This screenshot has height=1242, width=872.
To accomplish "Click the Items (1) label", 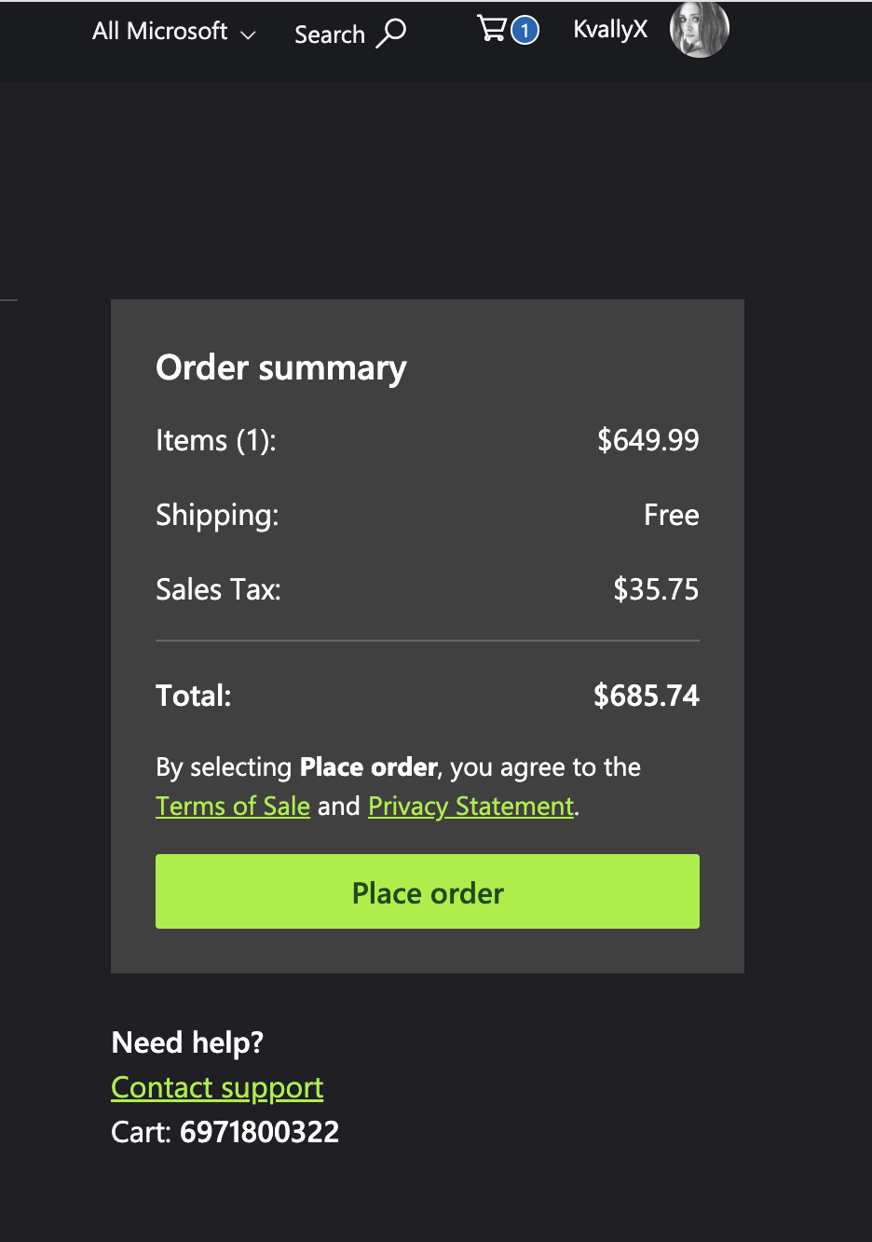I will pyautogui.click(x=216, y=440).
